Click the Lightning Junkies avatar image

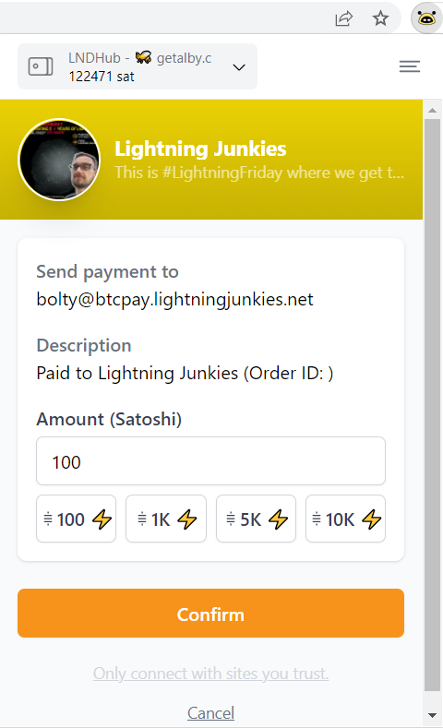59,160
